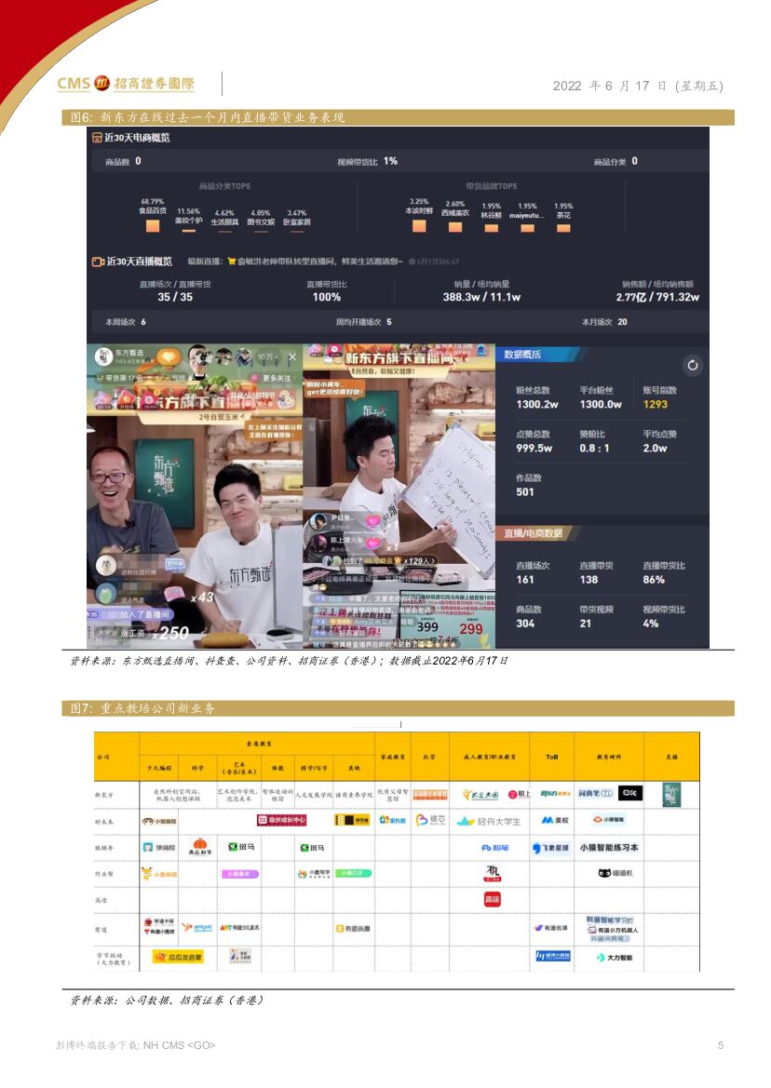Click the figure title 图6: 新东方在线过去一个月内直播带货业务表现
The image size is (771, 1088).
(x=208, y=117)
